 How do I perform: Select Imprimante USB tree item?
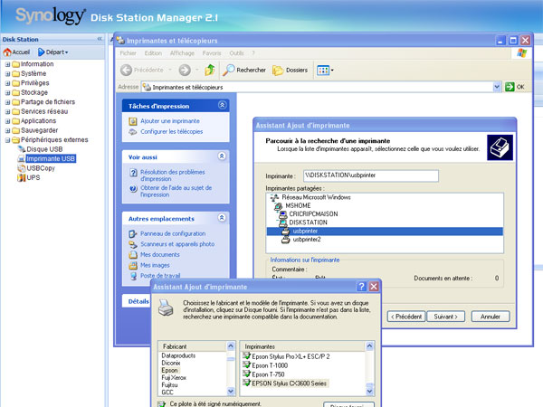51,158
